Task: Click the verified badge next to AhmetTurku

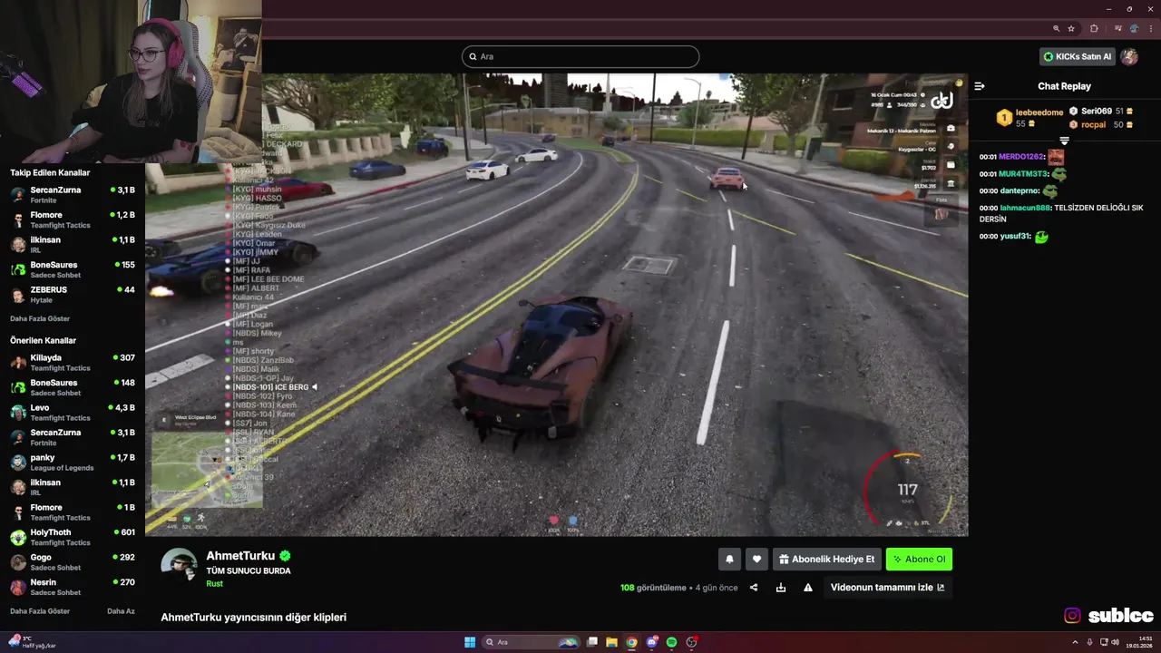Action: coord(285,555)
